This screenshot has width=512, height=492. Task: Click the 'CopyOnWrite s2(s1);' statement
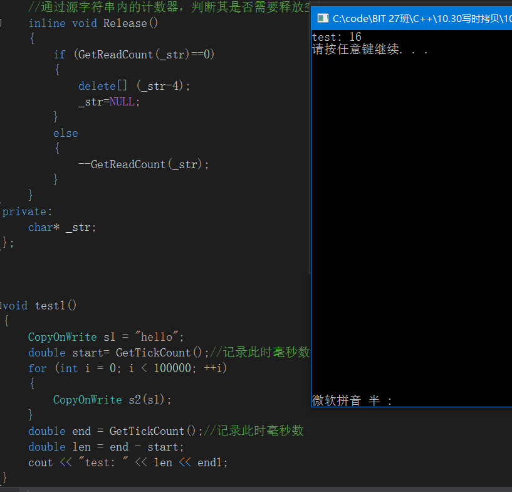click(112, 400)
